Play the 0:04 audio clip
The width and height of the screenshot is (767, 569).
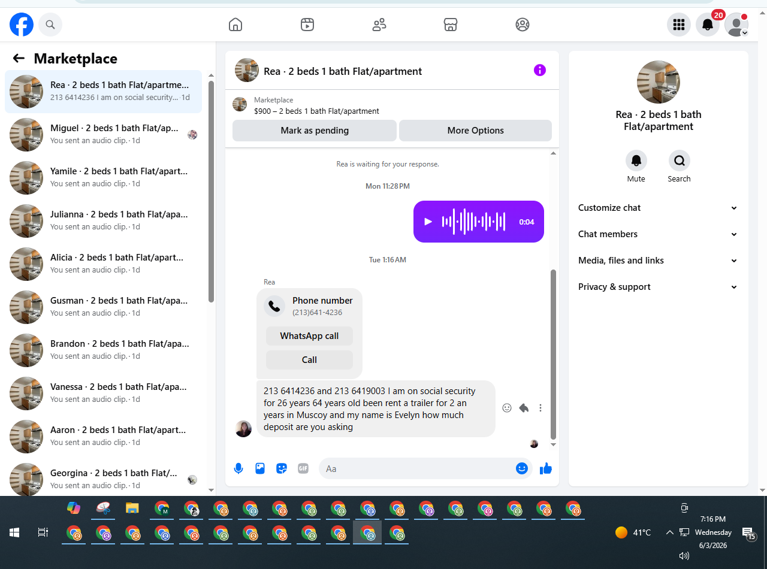click(x=428, y=222)
